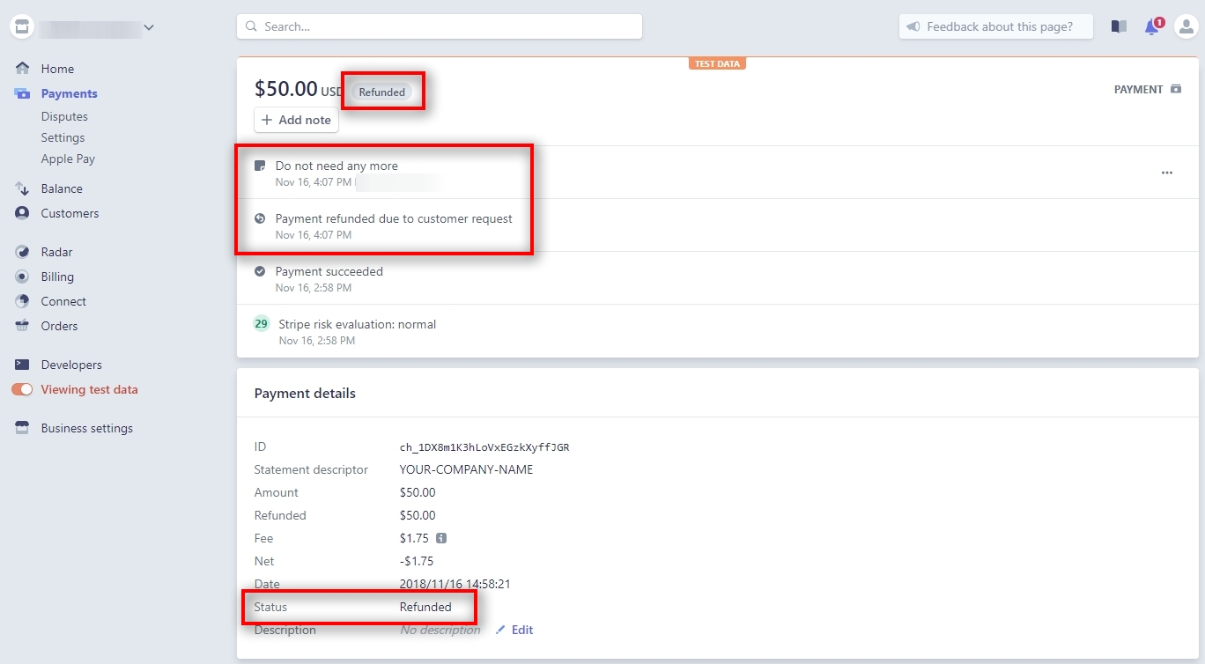Expand the account switcher dropdown top left
The height and width of the screenshot is (664, 1205).
tap(148, 26)
